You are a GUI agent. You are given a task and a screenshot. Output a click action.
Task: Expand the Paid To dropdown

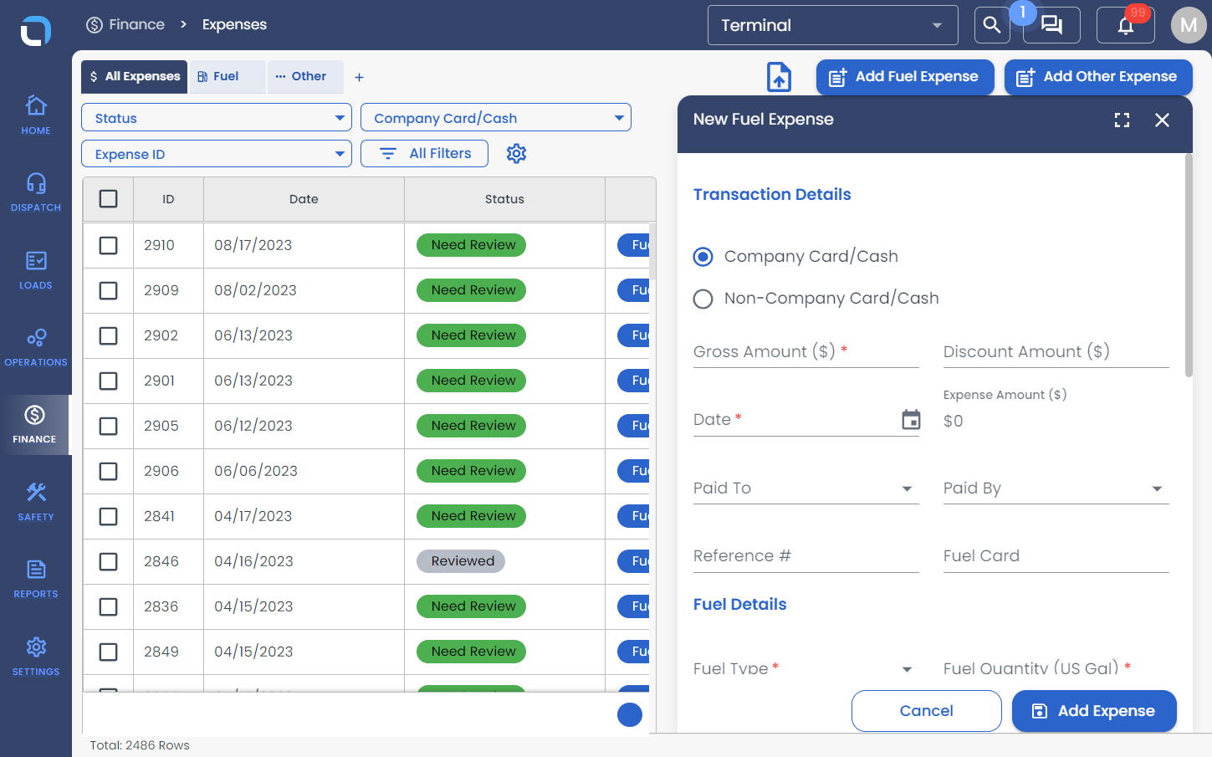806,488
